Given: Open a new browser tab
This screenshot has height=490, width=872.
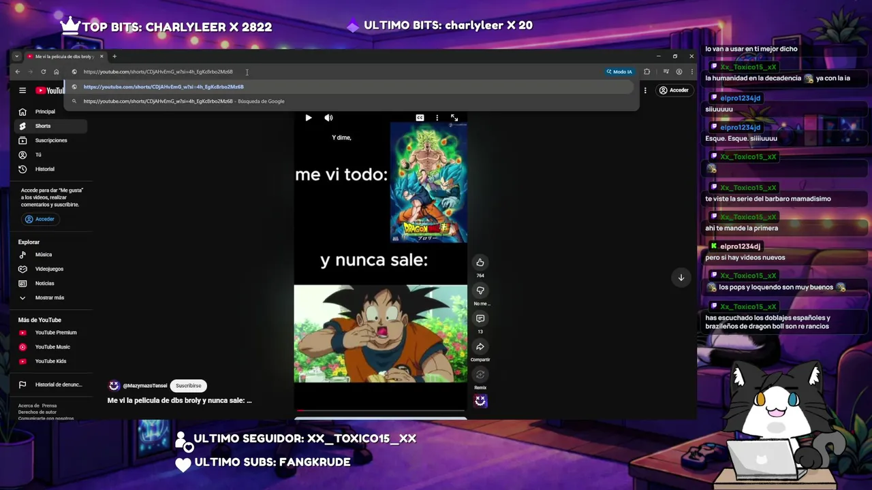Looking at the screenshot, I should click(x=114, y=56).
